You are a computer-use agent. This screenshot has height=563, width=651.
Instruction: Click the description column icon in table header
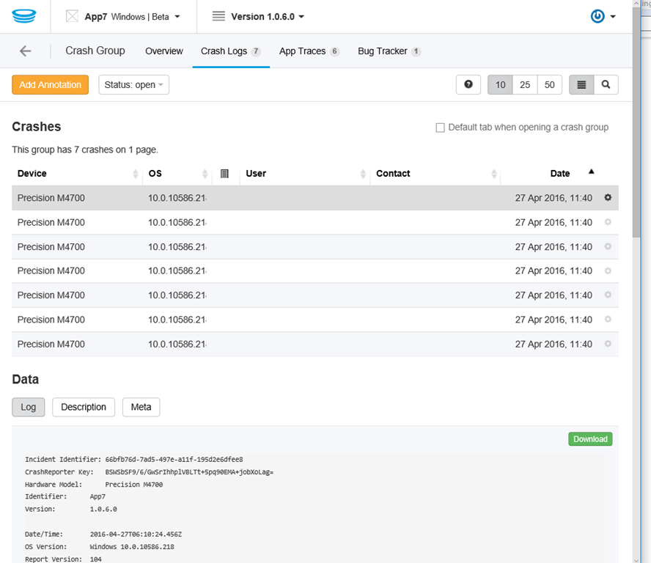coord(225,174)
